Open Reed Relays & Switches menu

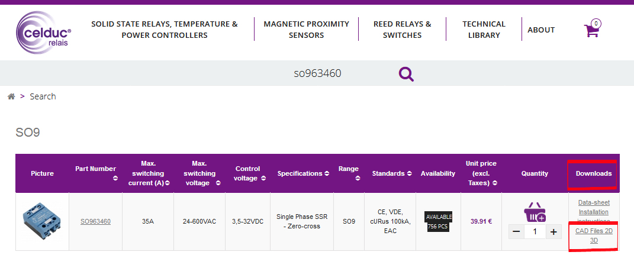click(403, 30)
